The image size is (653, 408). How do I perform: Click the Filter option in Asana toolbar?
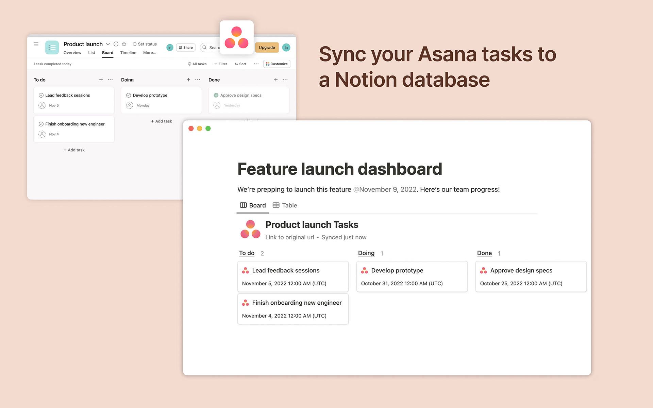point(221,64)
